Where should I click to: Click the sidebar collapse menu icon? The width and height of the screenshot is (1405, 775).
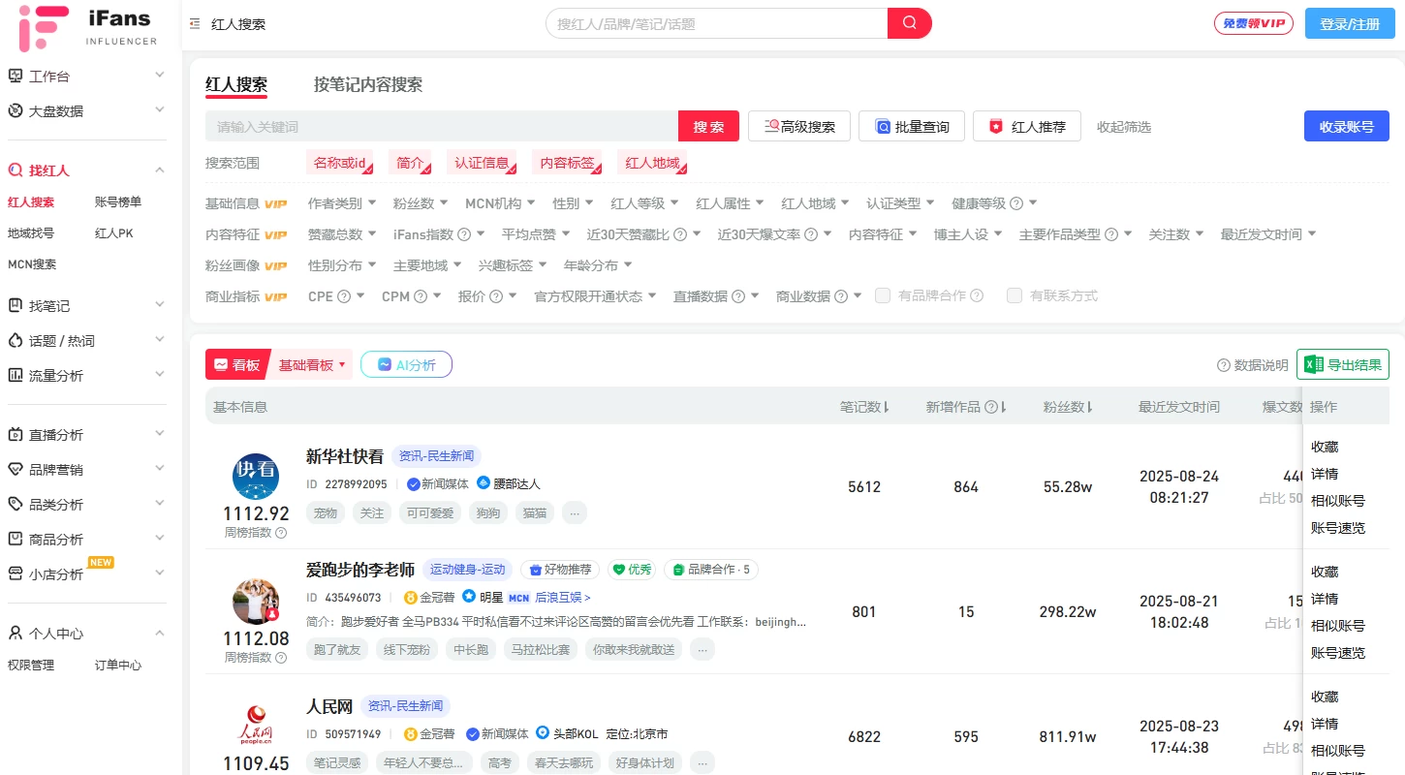coord(195,24)
